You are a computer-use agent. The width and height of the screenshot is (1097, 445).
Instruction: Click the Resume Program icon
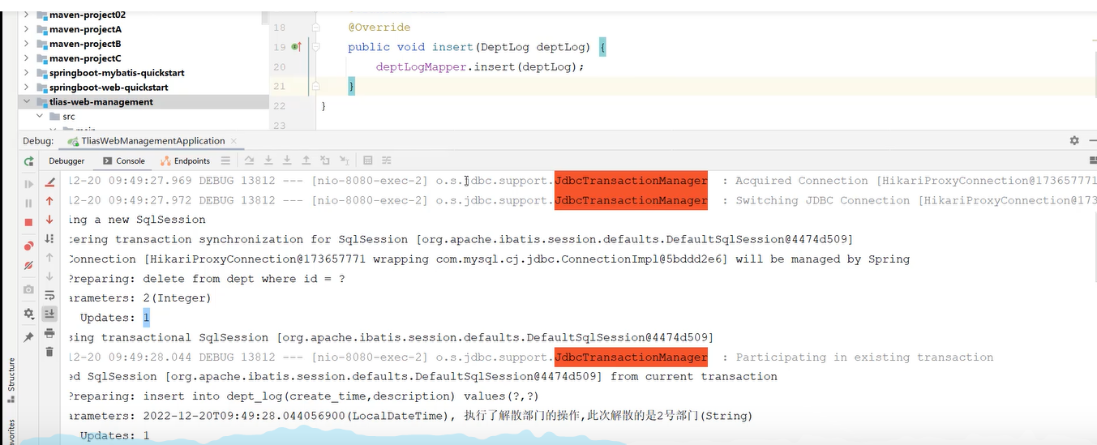pos(29,184)
